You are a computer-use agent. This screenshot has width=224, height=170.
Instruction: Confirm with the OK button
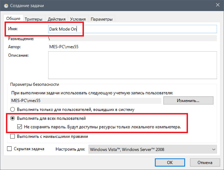pos(170,162)
